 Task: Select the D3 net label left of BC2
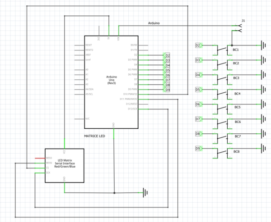[198, 60]
